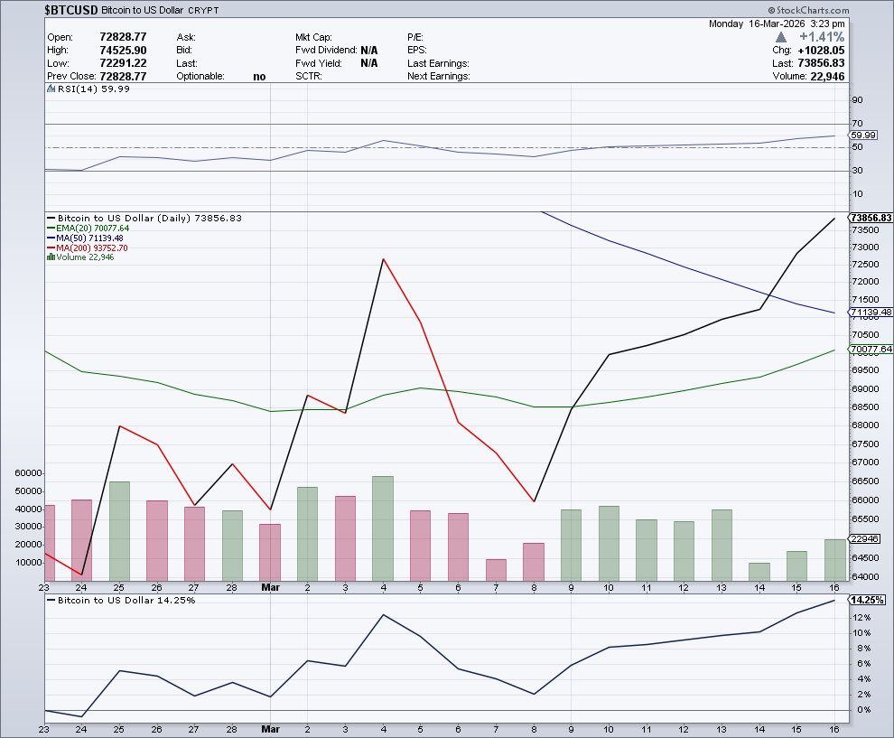This screenshot has height=738, width=894.
Task: Click the High value 74525.90
Action: (123, 51)
